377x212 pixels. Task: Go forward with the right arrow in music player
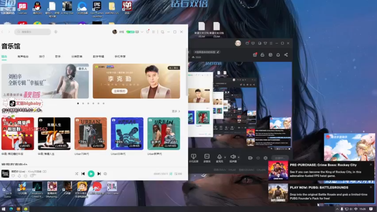click(9, 32)
